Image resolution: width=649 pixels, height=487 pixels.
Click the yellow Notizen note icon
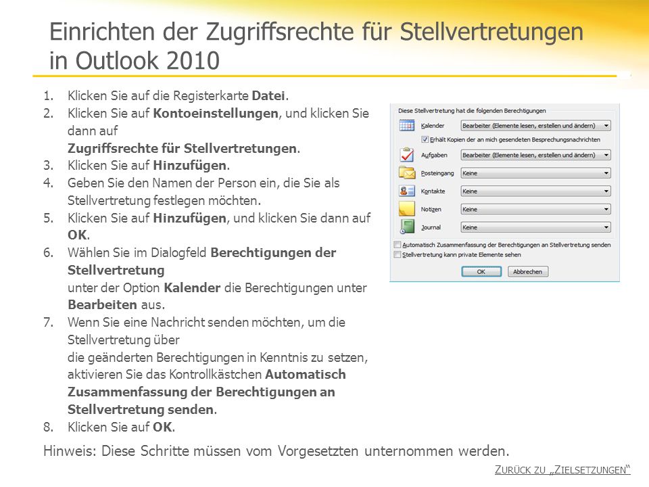pyautogui.click(x=406, y=209)
